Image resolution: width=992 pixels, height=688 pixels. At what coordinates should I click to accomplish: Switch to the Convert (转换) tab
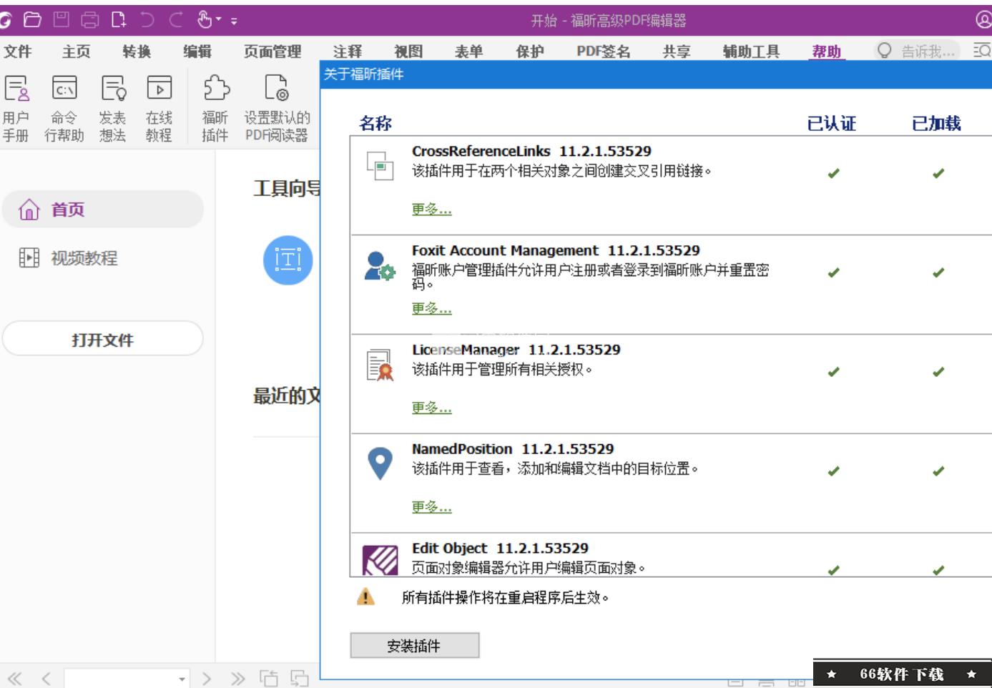click(x=137, y=51)
